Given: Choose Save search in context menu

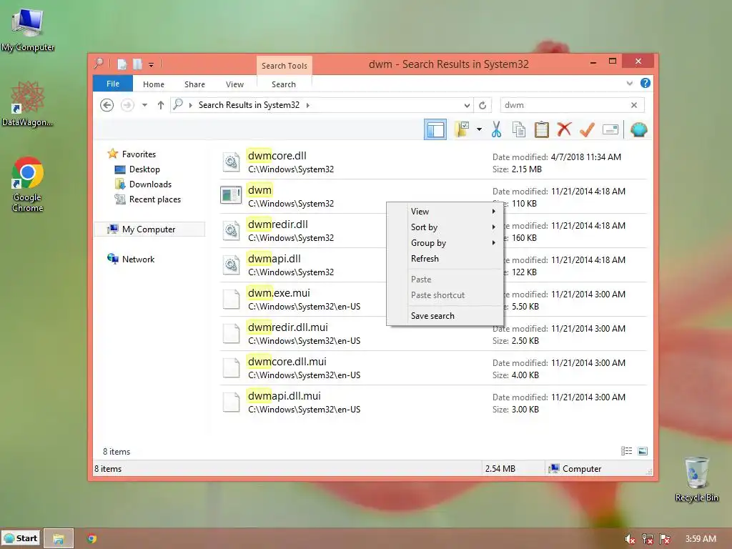Looking at the screenshot, I should point(445,315).
